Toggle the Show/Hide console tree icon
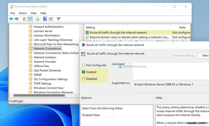This screenshot has width=209, height=126. [30, 19]
